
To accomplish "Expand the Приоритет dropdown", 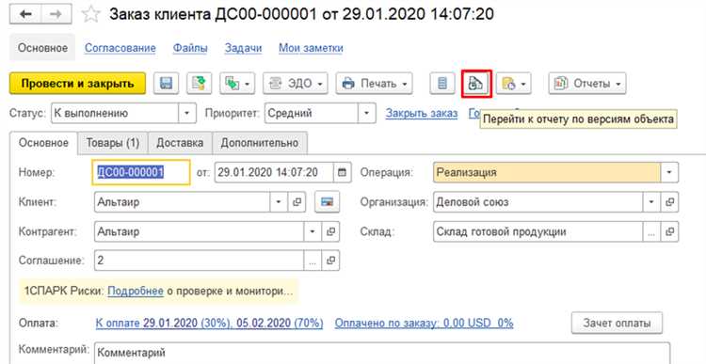I will 366,113.
